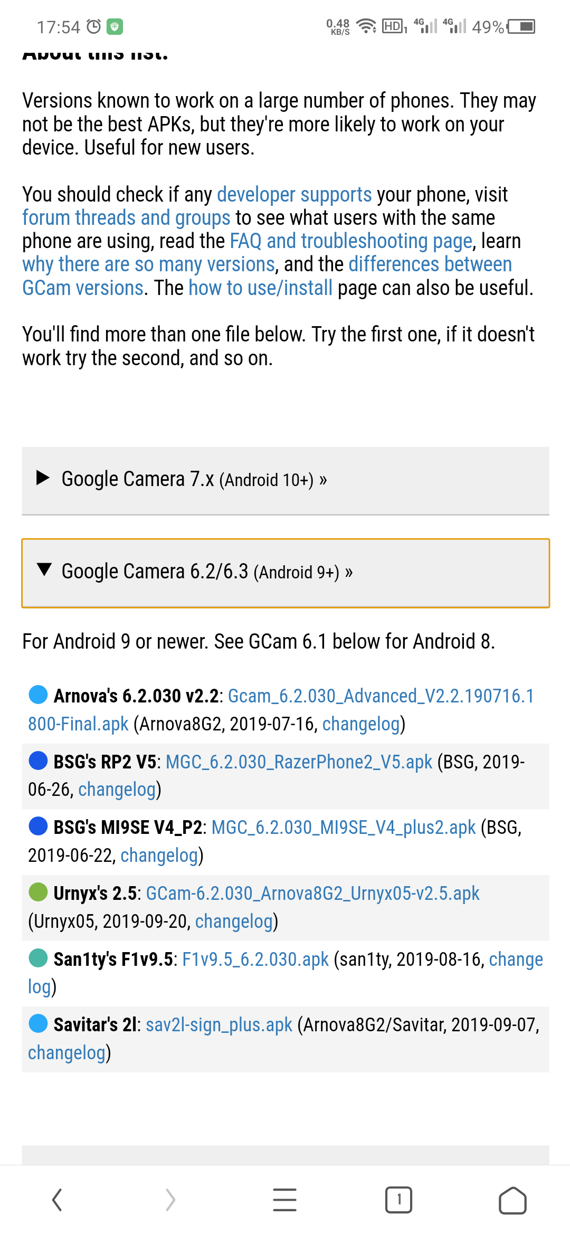
Task: Tap the browser home icon
Action: pos(512,1201)
